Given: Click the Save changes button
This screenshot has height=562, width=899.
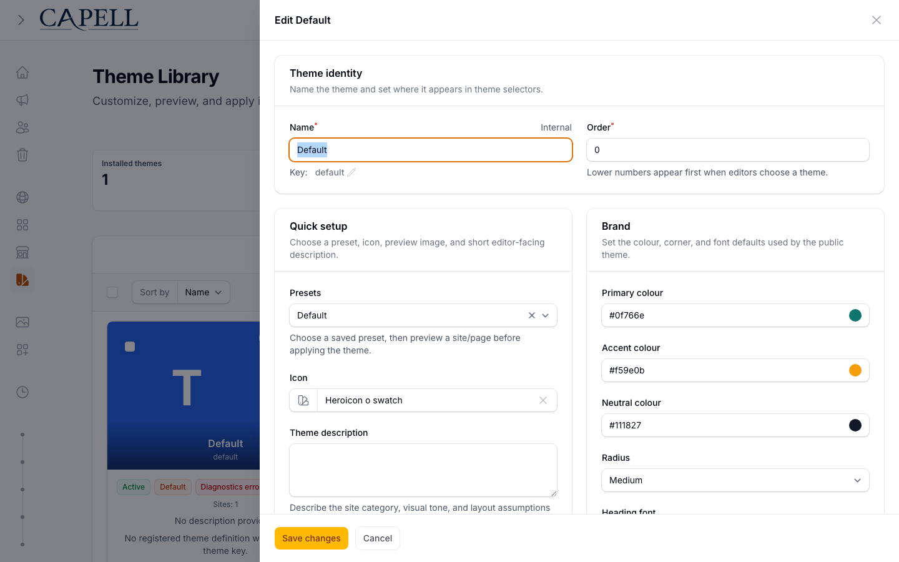Looking at the screenshot, I should coord(312,538).
